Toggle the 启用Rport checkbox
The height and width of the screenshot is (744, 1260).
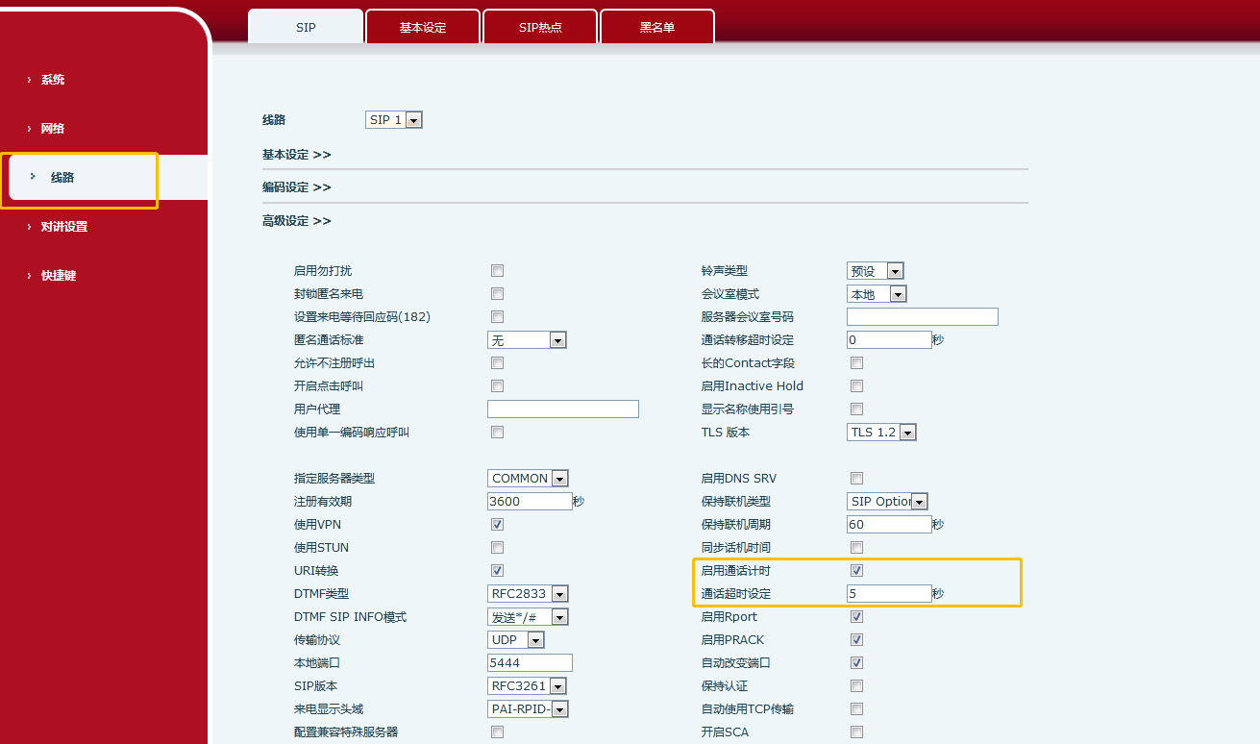coord(856,617)
